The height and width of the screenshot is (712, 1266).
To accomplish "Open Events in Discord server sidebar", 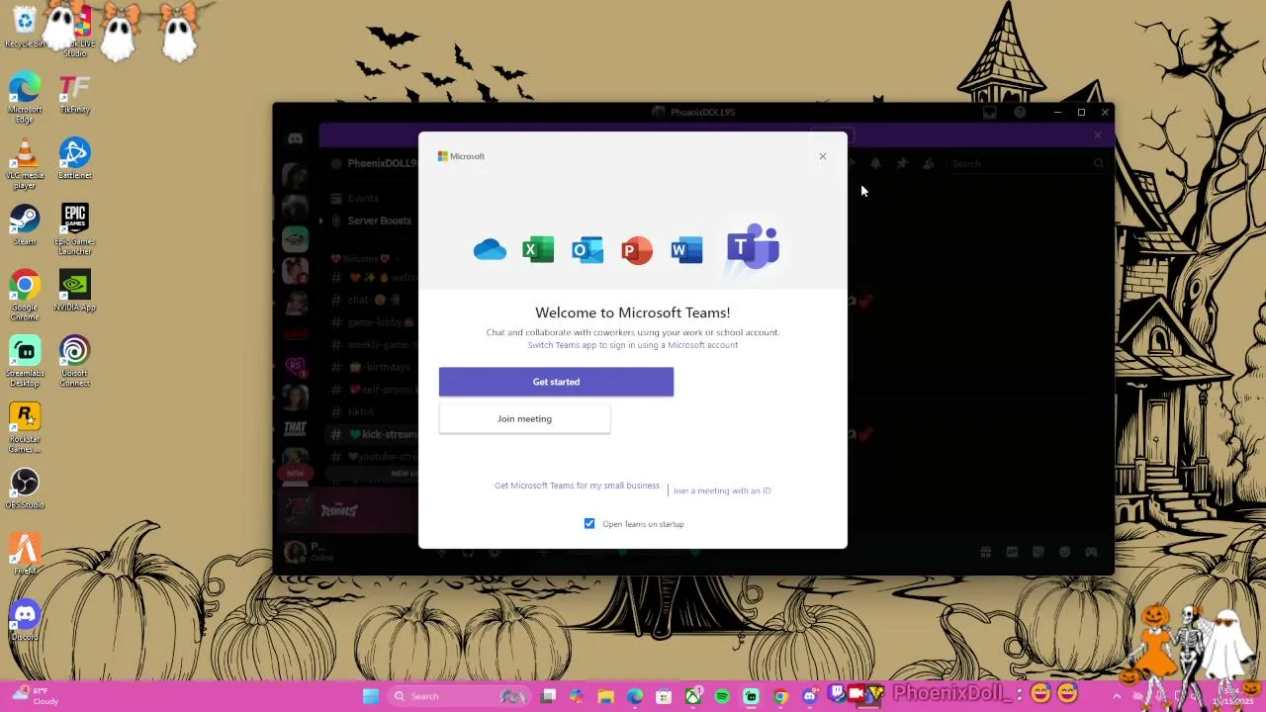I will [x=363, y=199].
